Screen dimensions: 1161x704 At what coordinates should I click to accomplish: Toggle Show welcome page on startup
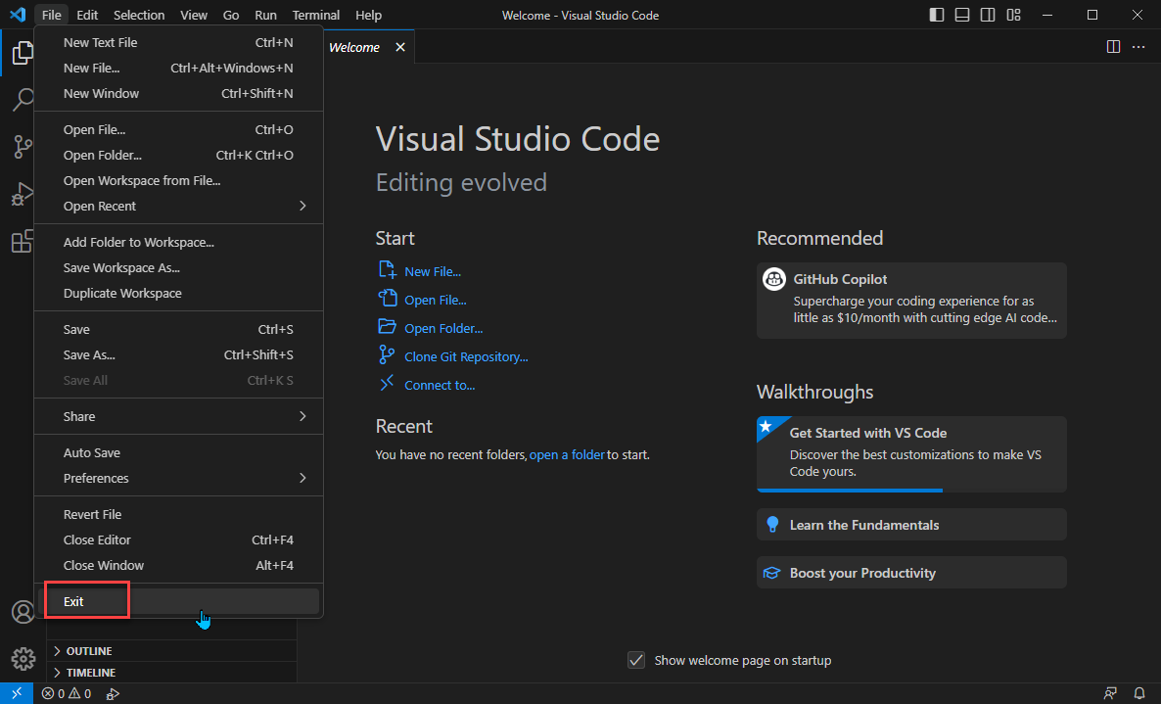click(637, 660)
